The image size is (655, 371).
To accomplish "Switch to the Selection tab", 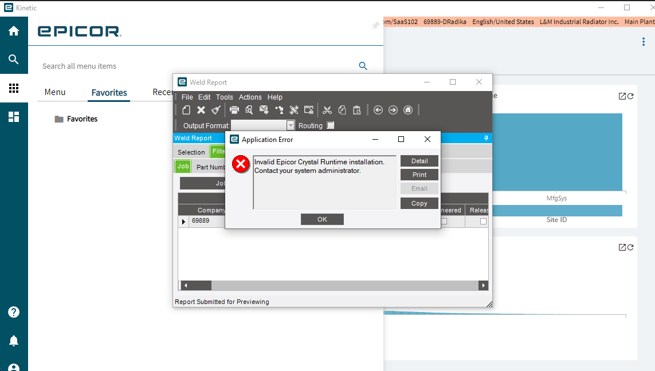I will [x=191, y=152].
